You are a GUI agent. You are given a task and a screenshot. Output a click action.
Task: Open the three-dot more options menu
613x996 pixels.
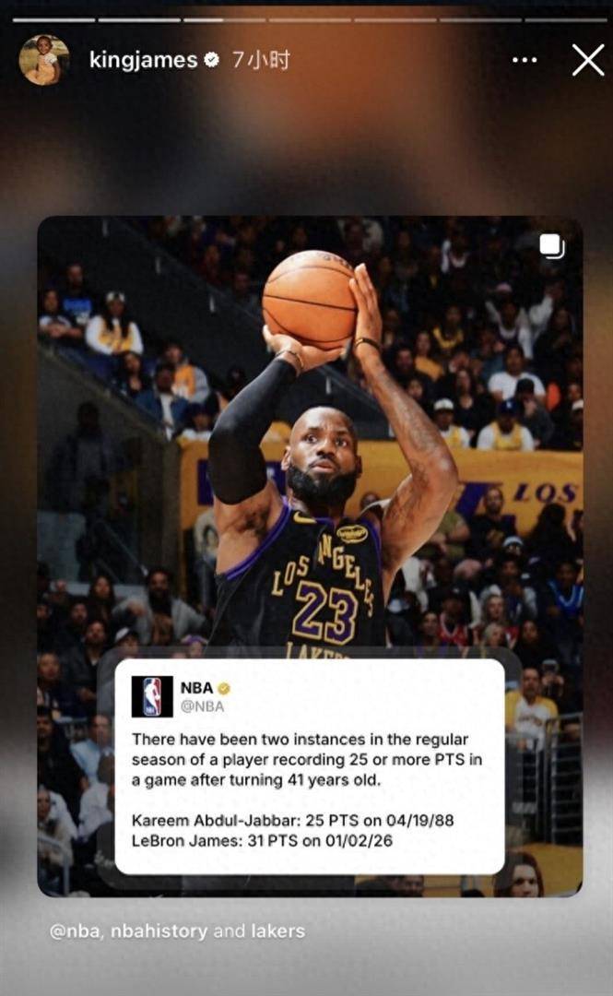525,60
